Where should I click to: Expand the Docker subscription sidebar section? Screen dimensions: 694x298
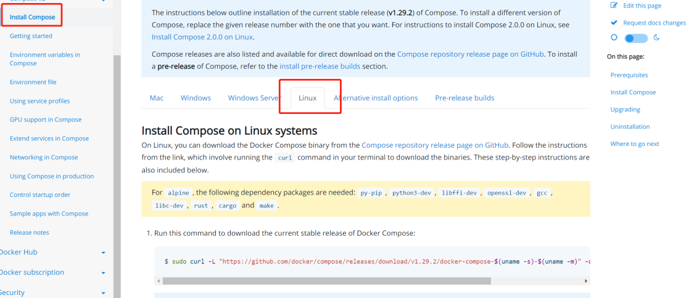(x=103, y=273)
